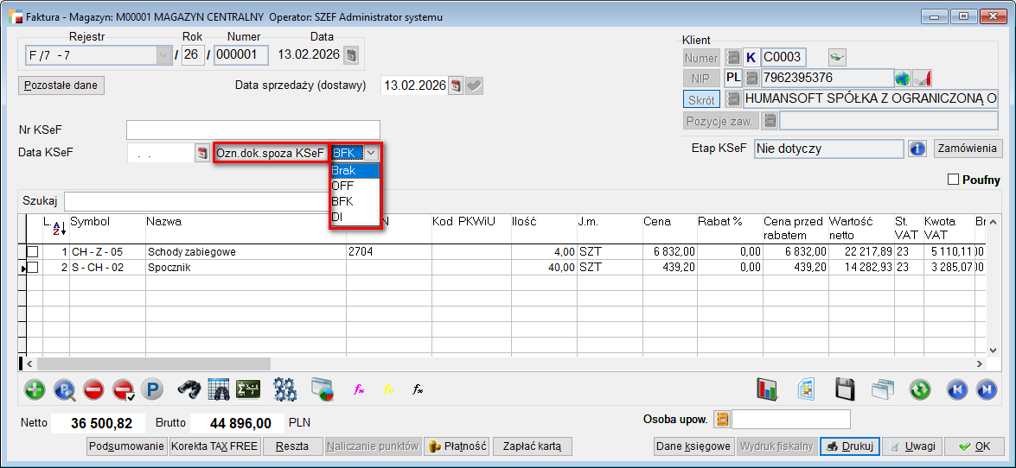Click the blue info icon beside Etap KSeF
This screenshot has height=468, width=1016.
(917, 149)
